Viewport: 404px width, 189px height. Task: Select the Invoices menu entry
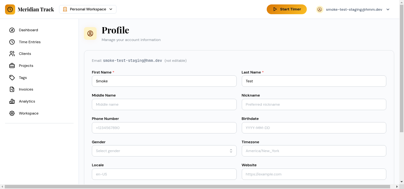pos(26,89)
